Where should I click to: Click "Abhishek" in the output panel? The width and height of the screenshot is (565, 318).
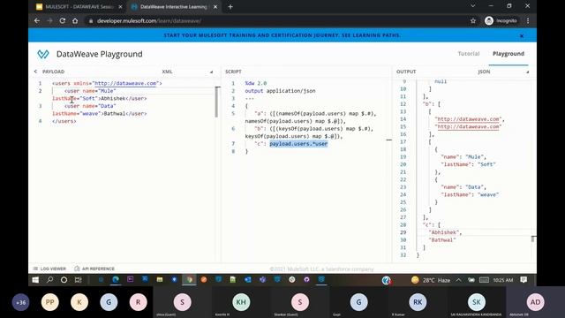click(443, 232)
